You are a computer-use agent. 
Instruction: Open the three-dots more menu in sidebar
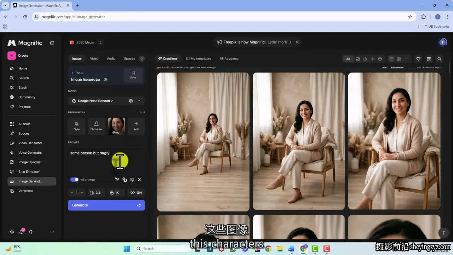(x=52, y=232)
